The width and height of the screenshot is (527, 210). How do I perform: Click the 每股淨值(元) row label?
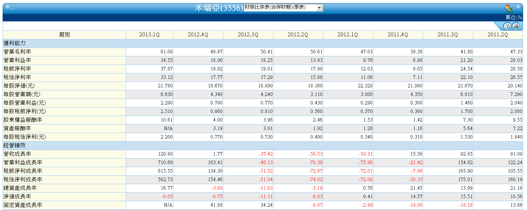pos(19,86)
